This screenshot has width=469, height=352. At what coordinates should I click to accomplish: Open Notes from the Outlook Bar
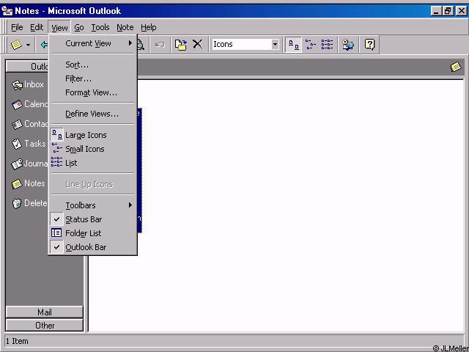(x=29, y=183)
